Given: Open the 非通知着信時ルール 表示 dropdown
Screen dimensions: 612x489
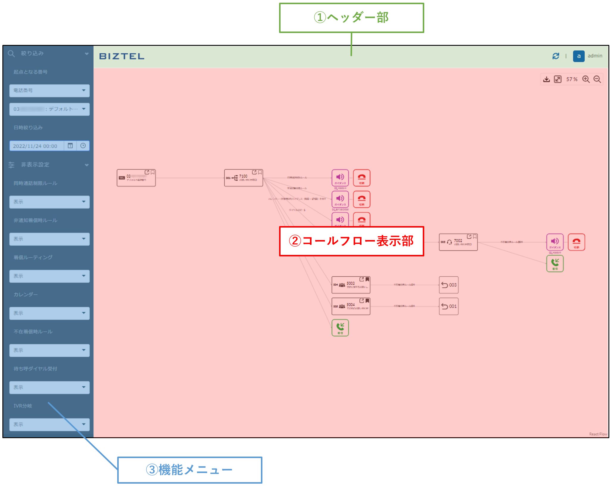Looking at the screenshot, I should pyautogui.click(x=49, y=239).
